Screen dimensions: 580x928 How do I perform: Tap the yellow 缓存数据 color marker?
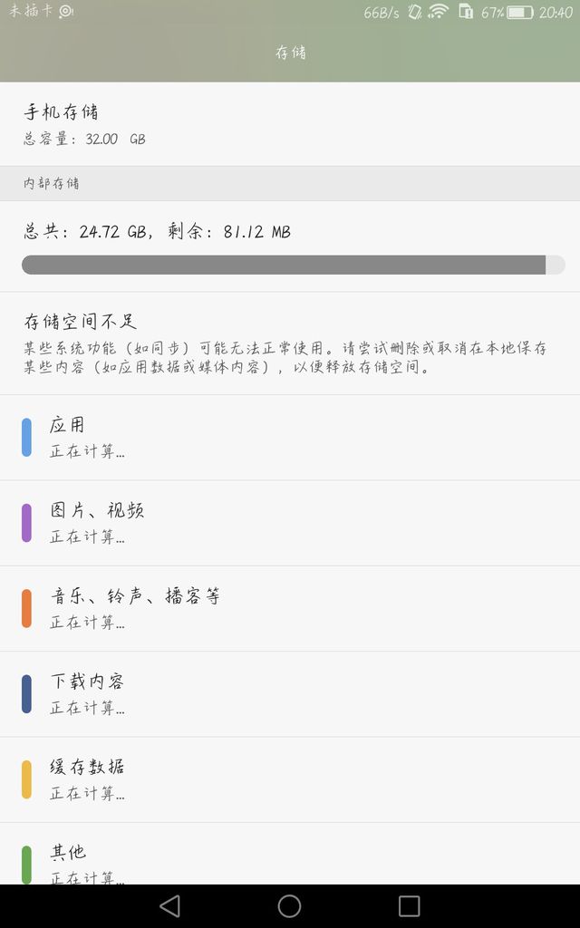26,779
